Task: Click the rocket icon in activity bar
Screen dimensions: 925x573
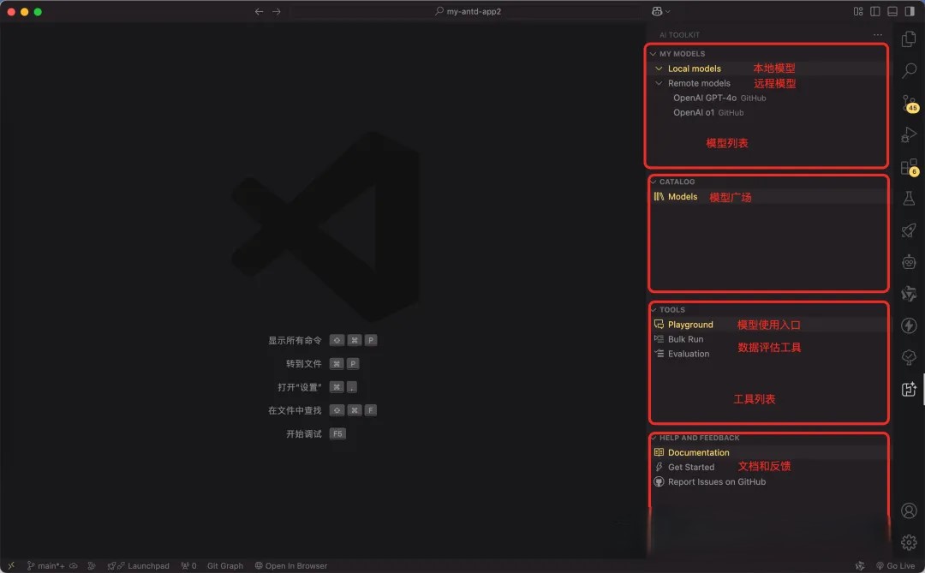Action: tap(909, 230)
